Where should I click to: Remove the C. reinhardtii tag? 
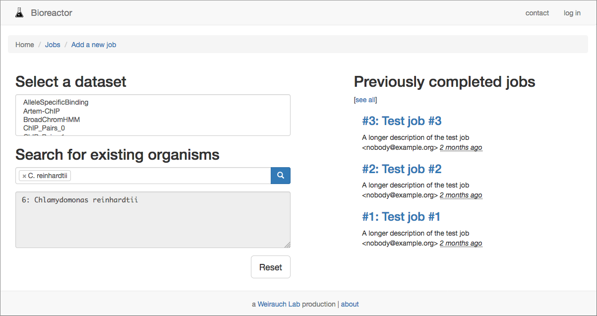[24, 176]
